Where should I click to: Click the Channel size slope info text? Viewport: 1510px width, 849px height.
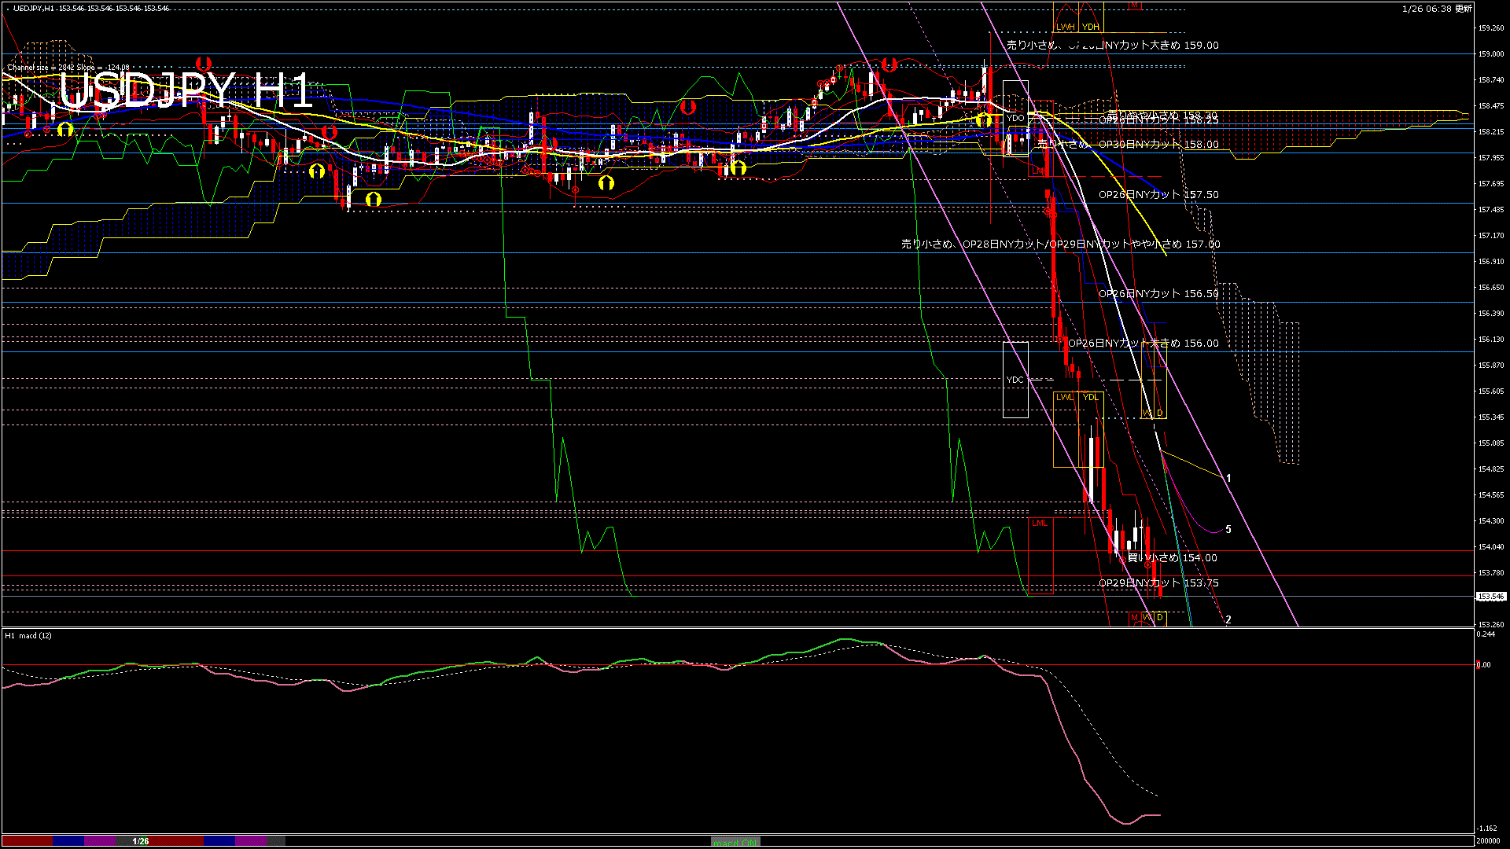68,68
